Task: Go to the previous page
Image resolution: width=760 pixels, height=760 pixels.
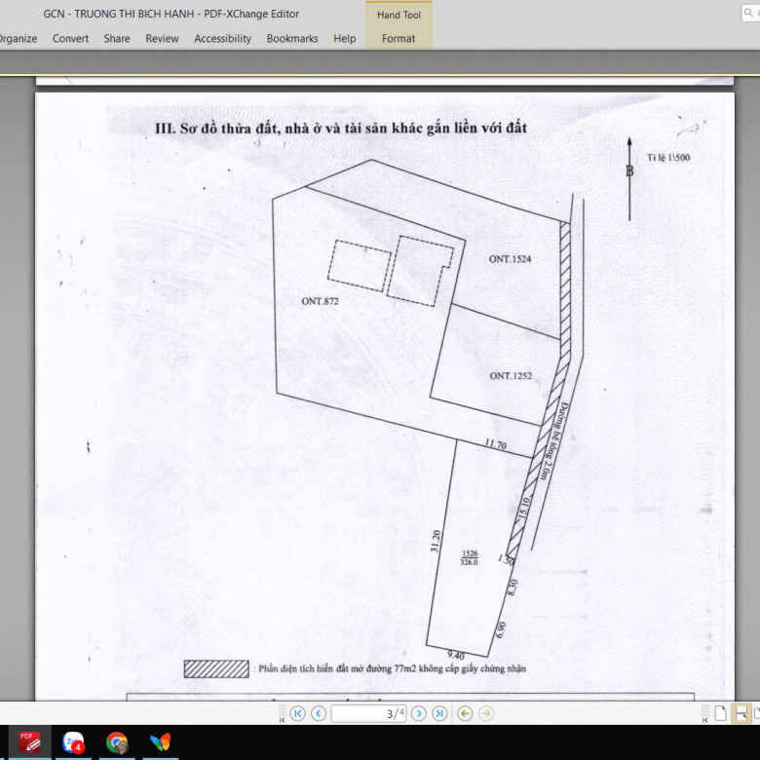Action: (319, 713)
